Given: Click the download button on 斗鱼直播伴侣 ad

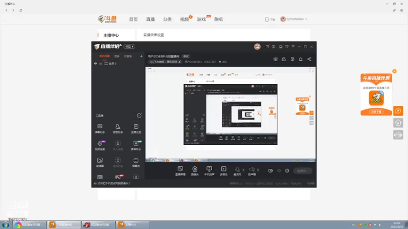Looking at the screenshot, I should [x=376, y=111].
